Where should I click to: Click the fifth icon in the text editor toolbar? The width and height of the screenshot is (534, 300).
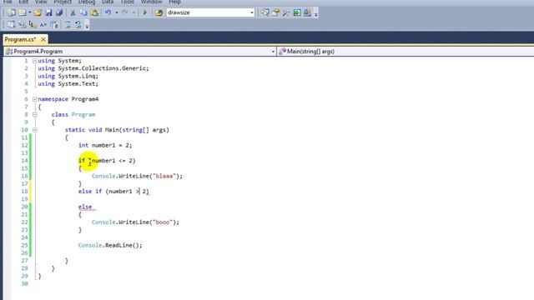pos(54,25)
